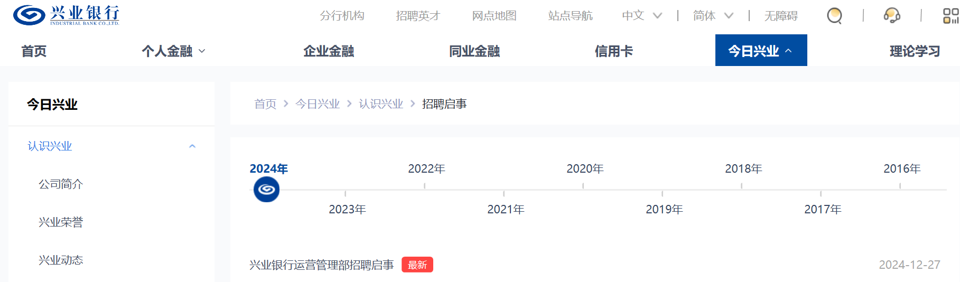
Task: Open the search magnifier icon
Action: [x=834, y=16]
